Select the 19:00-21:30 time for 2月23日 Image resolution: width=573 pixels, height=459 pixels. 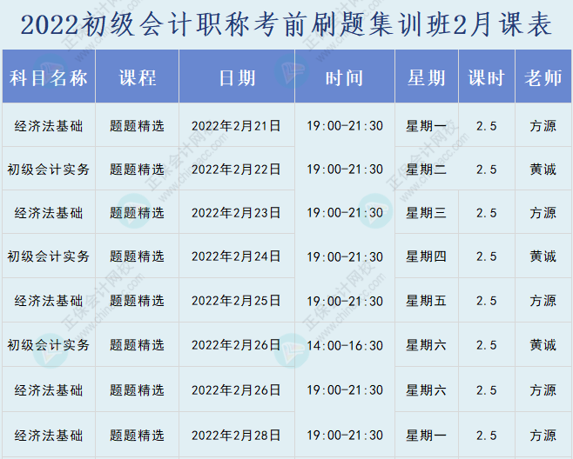pyautogui.click(x=345, y=213)
